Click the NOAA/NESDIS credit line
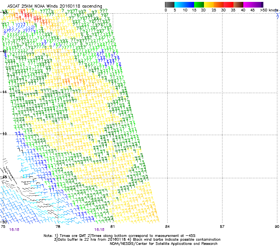This screenshot has height=246, width=280. tap(163, 244)
